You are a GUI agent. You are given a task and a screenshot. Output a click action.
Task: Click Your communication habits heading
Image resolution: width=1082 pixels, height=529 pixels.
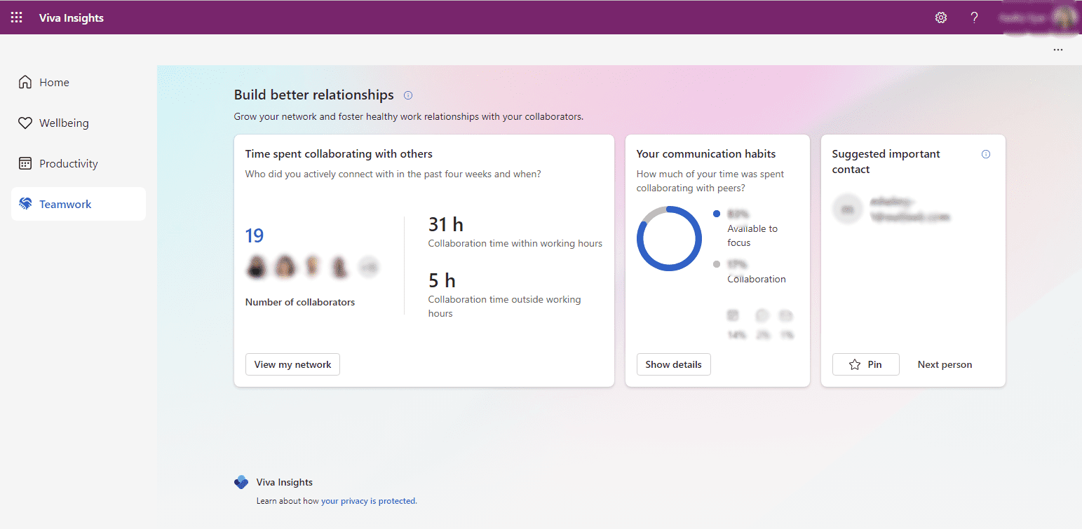706,154
